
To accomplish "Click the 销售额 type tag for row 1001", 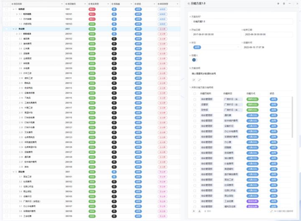I will click(163, 9).
